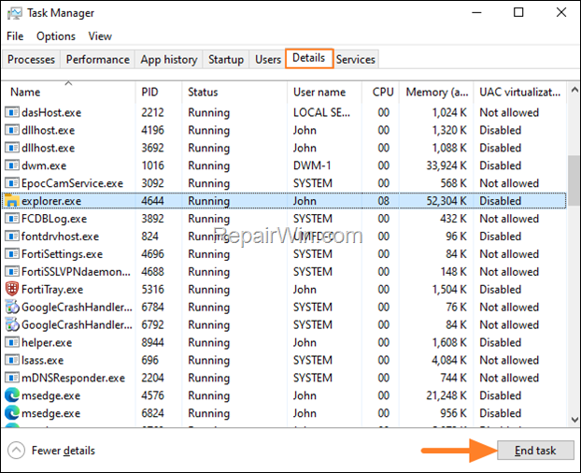Click the scrollbar up arrow
The width and height of the screenshot is (581, 473).
tap(574, 90)
